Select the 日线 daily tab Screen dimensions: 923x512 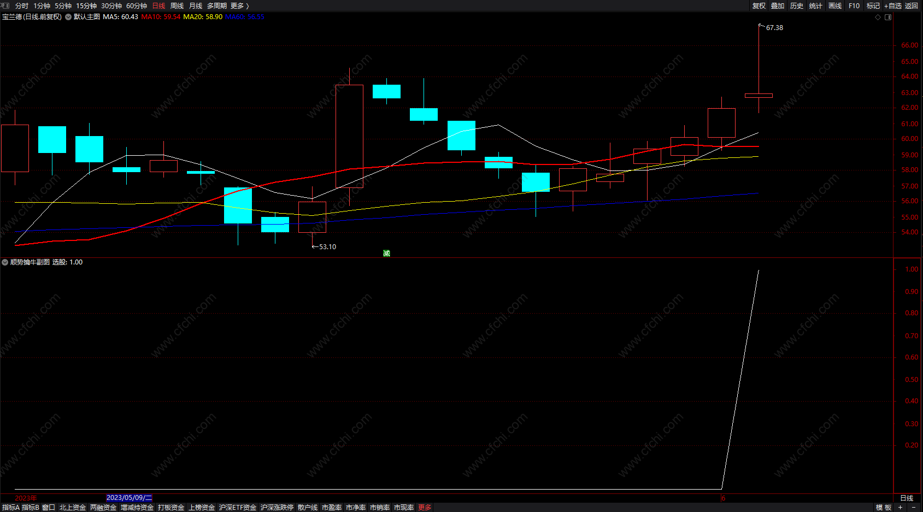point(158,5)
